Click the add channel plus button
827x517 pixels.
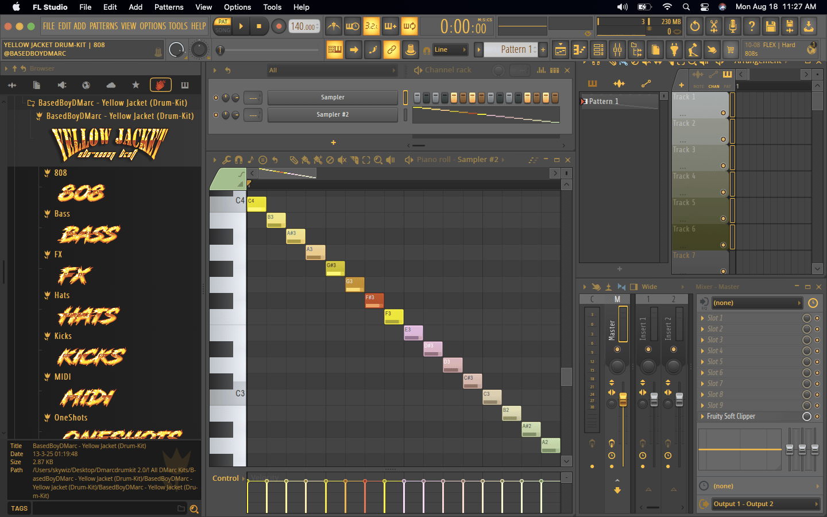click(333, 142)
